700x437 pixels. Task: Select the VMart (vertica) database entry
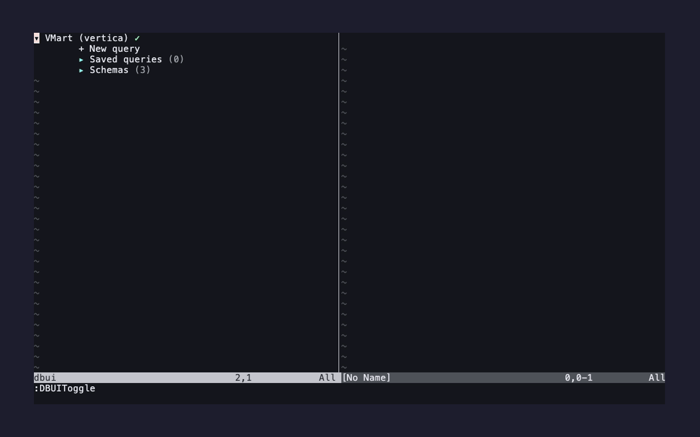coord(86,38)
